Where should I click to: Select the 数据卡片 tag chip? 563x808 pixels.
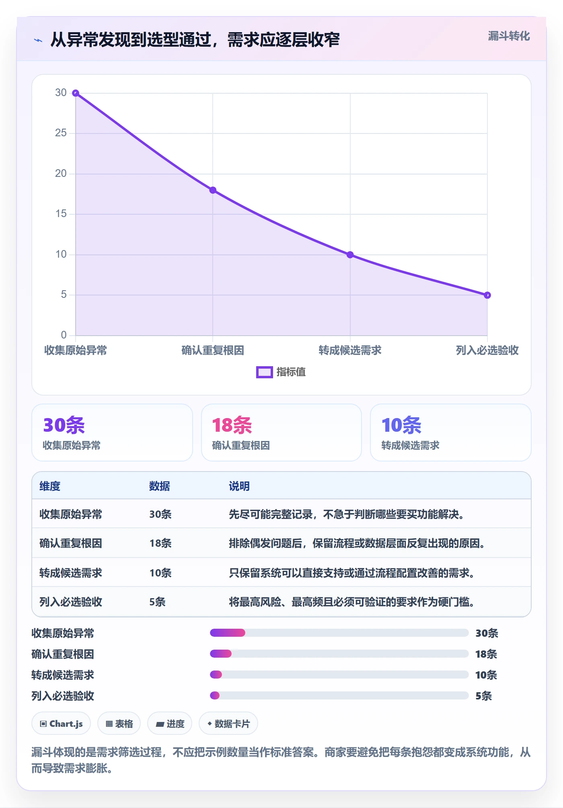[228, 724]
